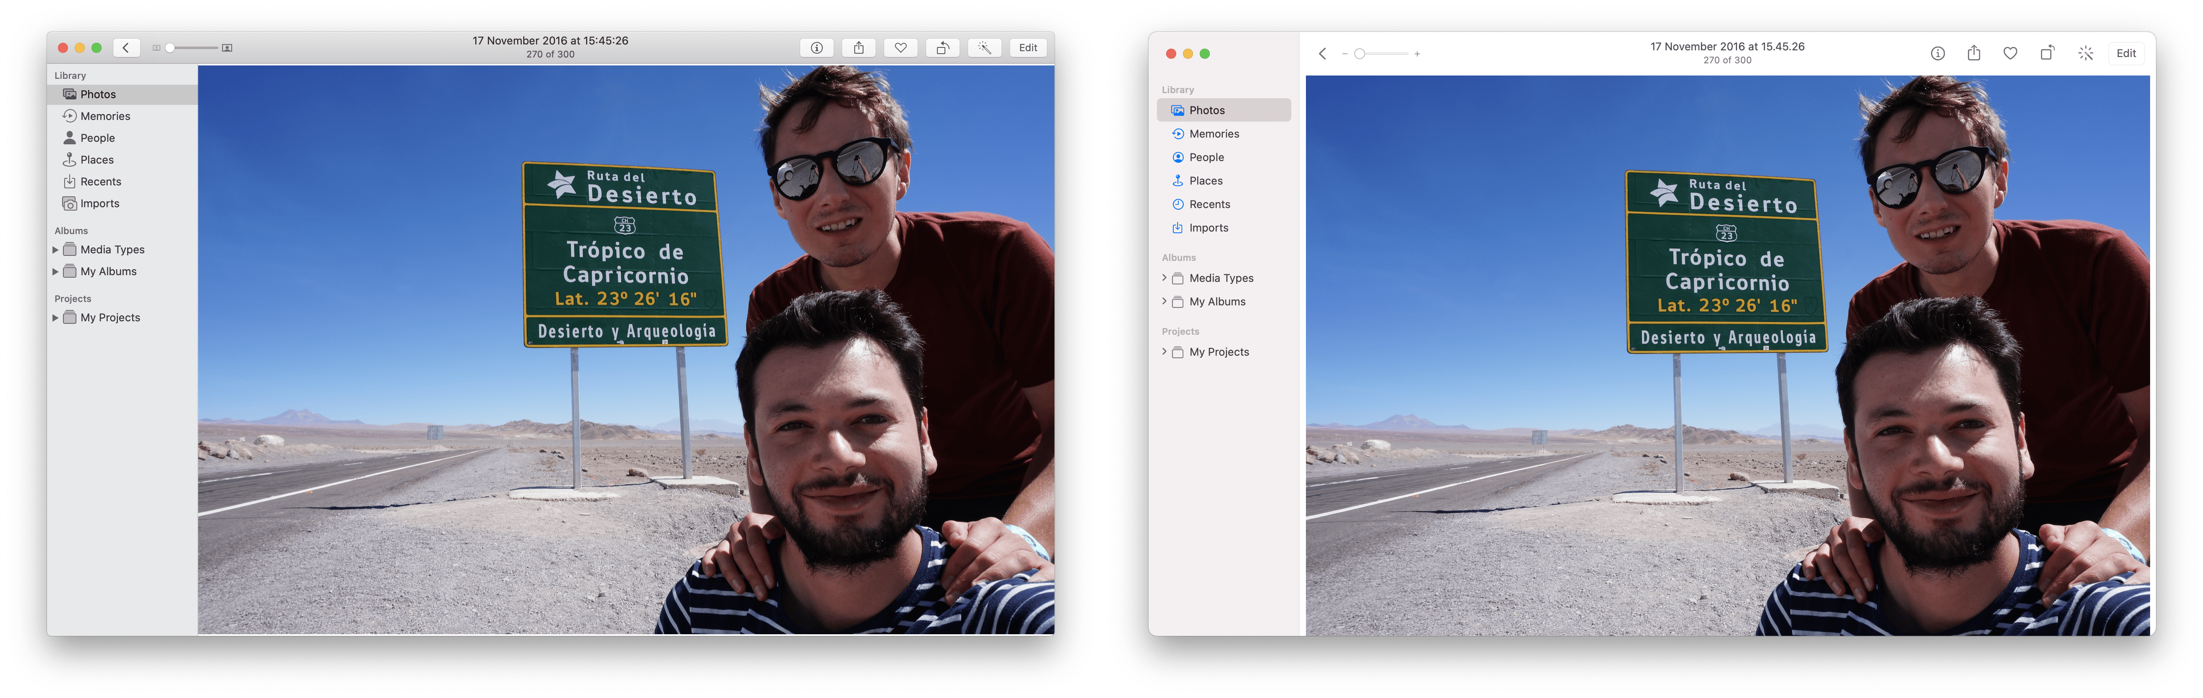This screenshot has width=2203, height=698.
Task: Click the back chevron in the right Photos window
Action: pyautogui.click(x=1322, y=54)
